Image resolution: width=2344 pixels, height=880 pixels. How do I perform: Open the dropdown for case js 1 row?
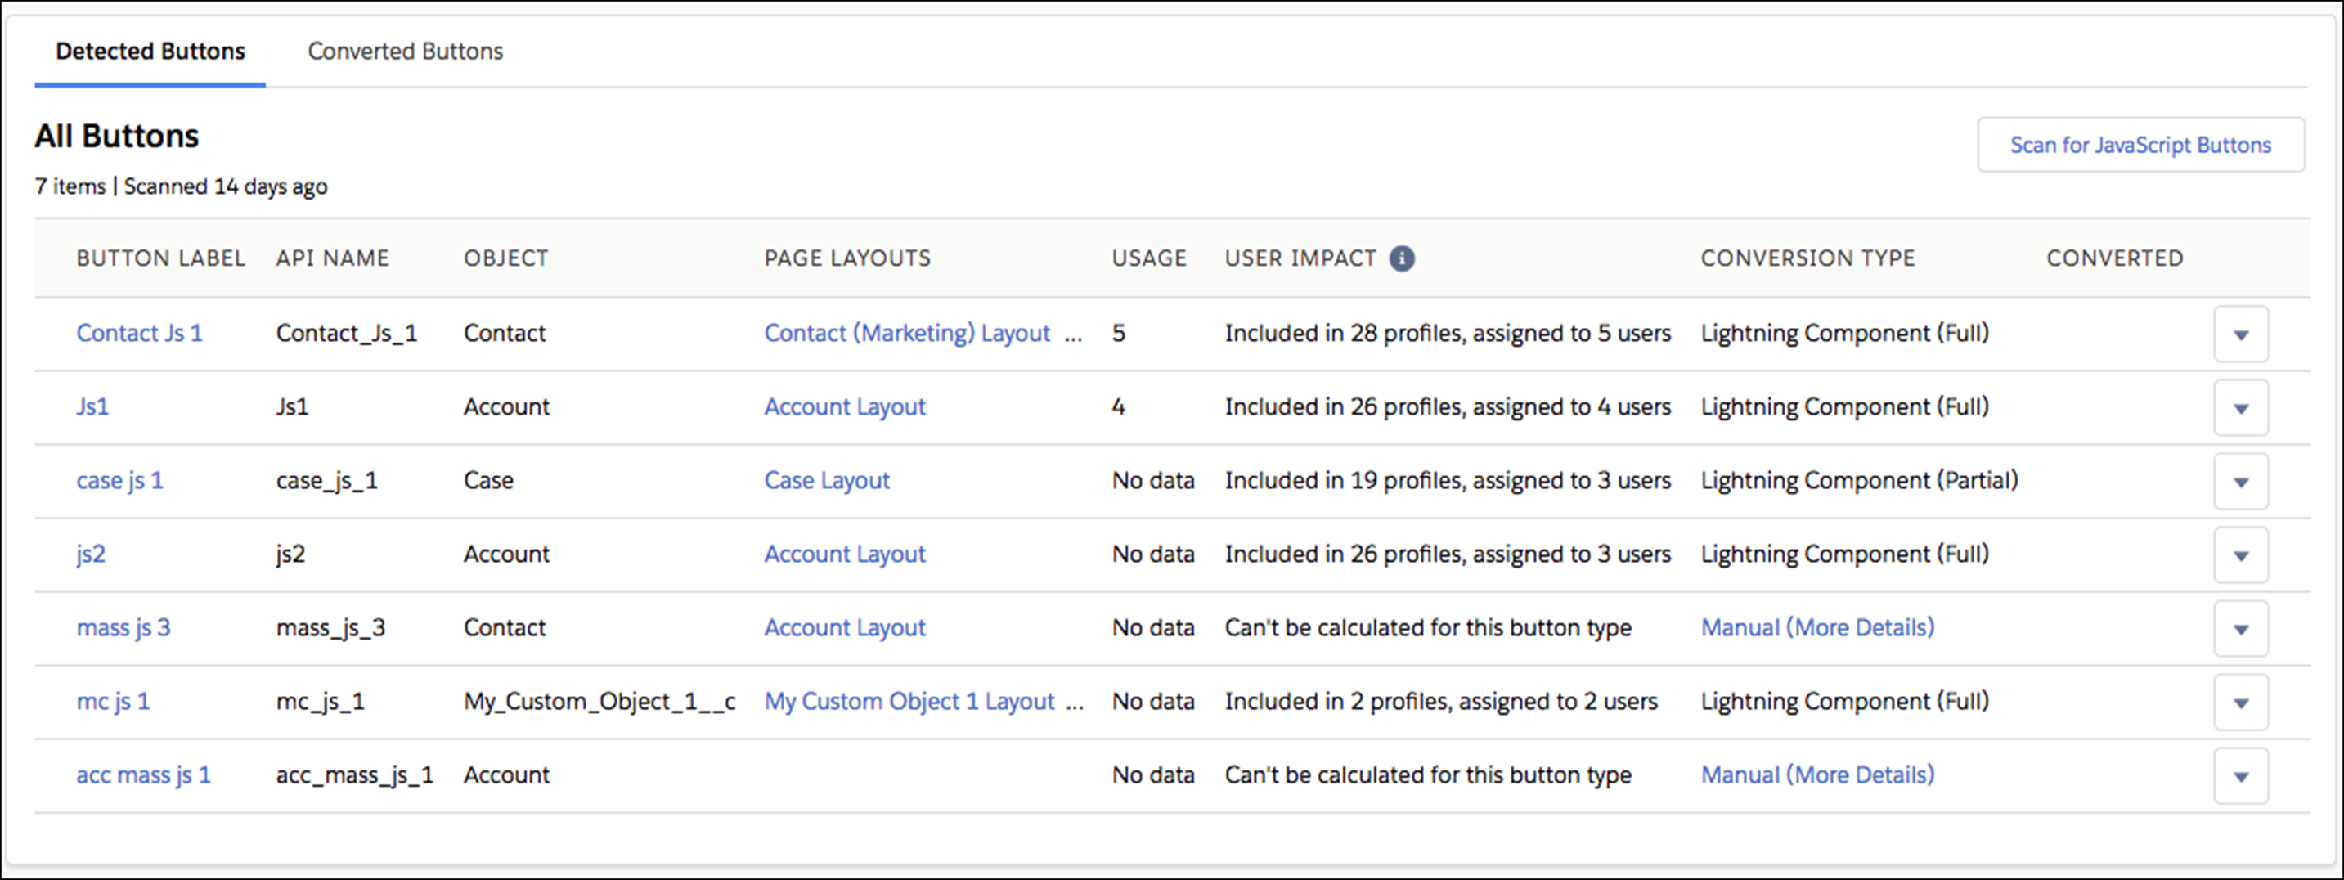[x=2240, y=482]
